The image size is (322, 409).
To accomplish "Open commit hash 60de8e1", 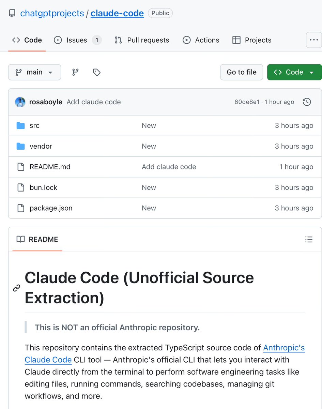I will pos(247,102).
